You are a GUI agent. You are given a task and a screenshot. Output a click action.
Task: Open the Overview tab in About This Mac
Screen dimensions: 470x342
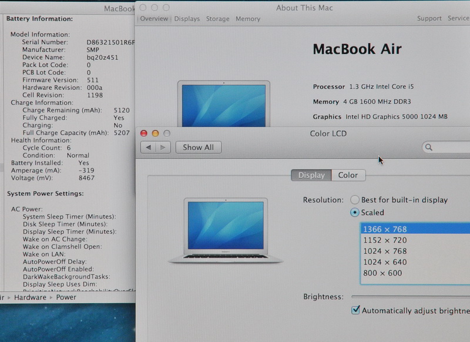[154, 19]
